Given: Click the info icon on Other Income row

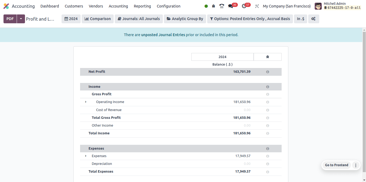Looking at the screenshot, I should [x=268, y=126].
